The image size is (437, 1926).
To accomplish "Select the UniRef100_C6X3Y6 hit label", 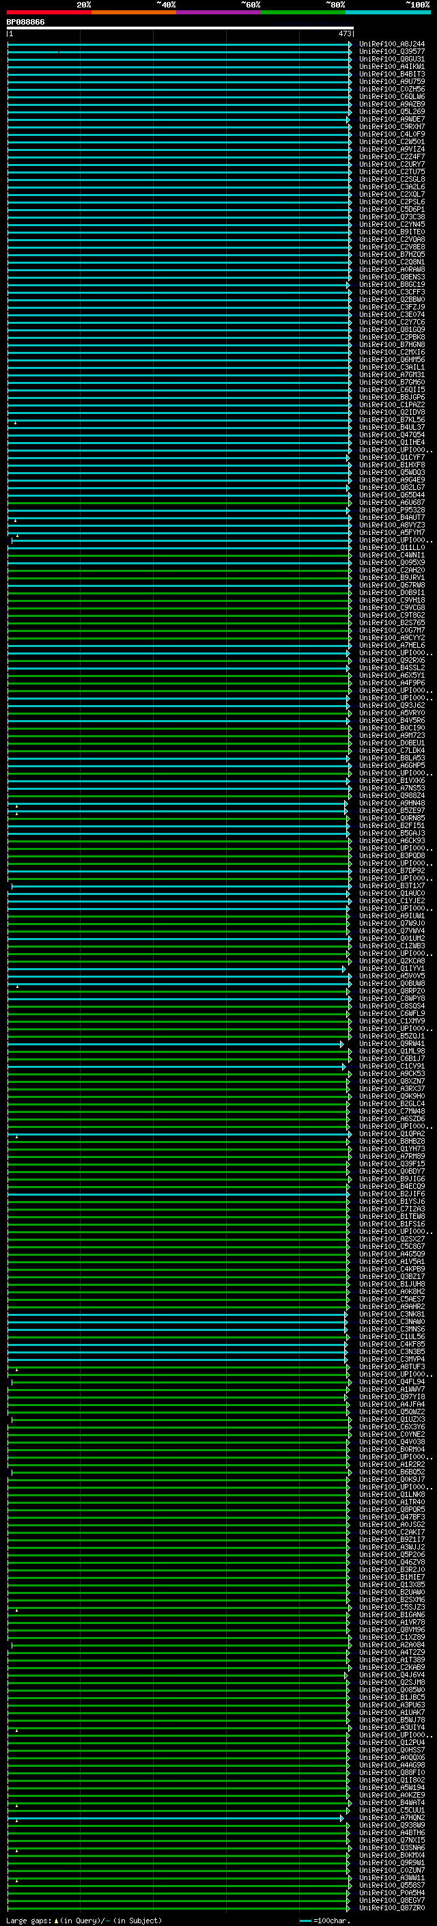I will pos(391,1427).
